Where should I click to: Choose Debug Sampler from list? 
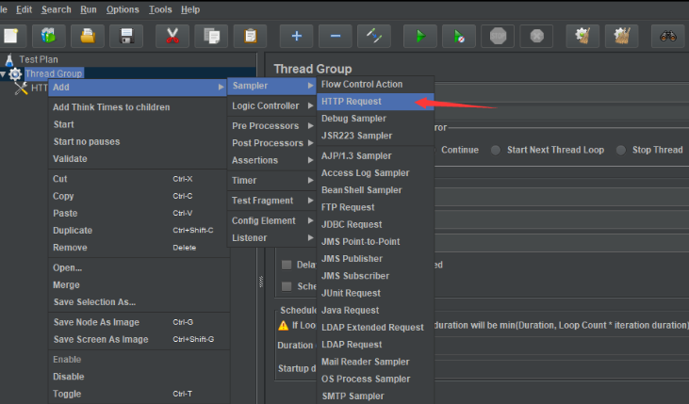tap(375, 119)
